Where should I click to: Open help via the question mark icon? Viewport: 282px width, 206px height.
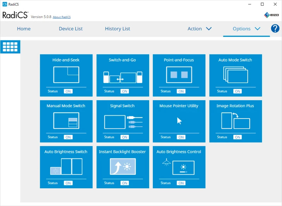275,29
